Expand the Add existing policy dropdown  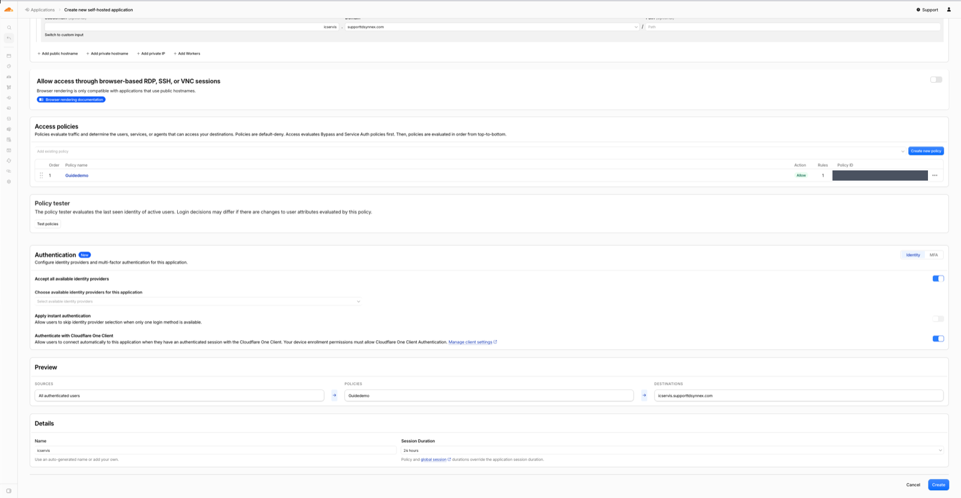pyautogui.click(x=470, y=151)
